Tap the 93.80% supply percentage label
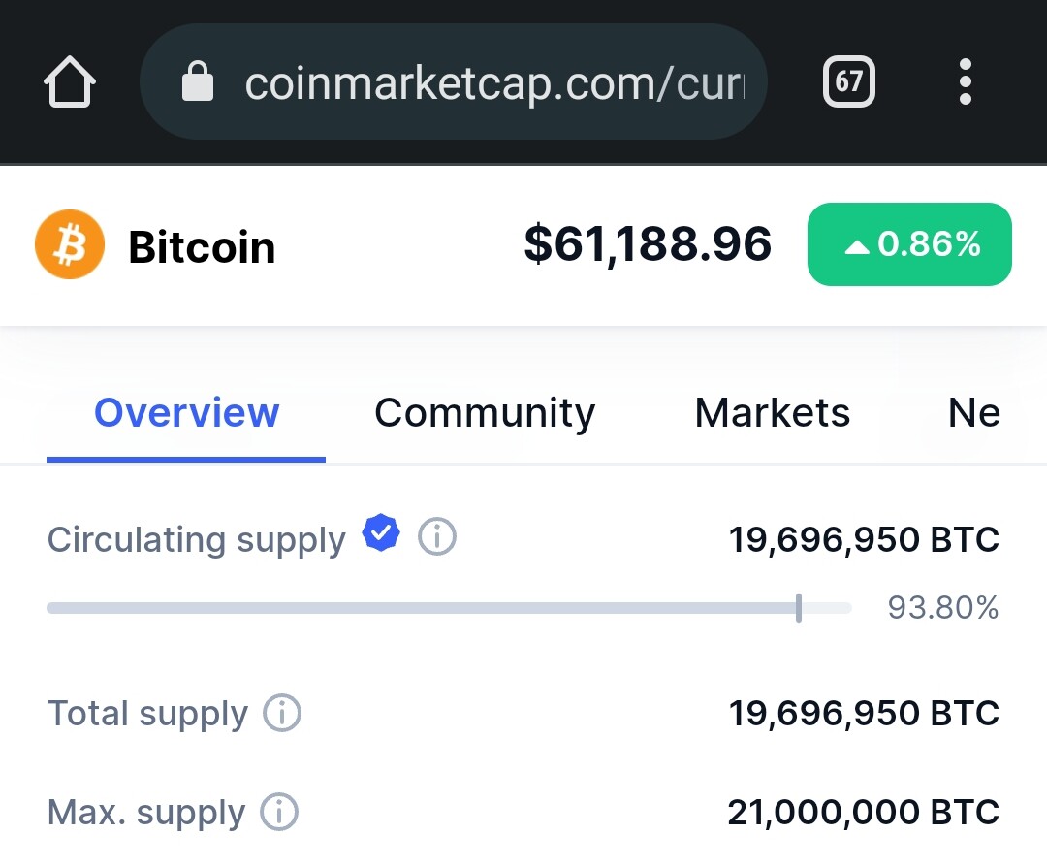Viewport: 1047px width, 867px height. click(x=943, y=608)
